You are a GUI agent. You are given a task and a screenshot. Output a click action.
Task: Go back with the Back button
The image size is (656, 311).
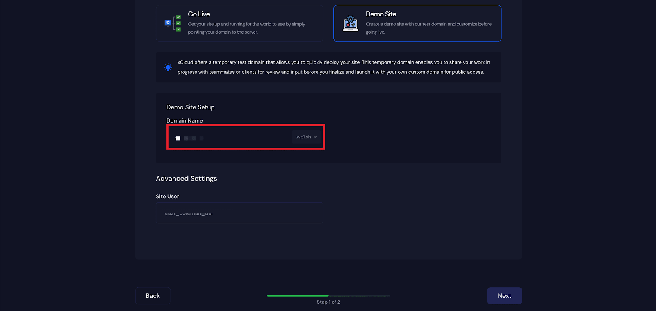pos(153,296)
